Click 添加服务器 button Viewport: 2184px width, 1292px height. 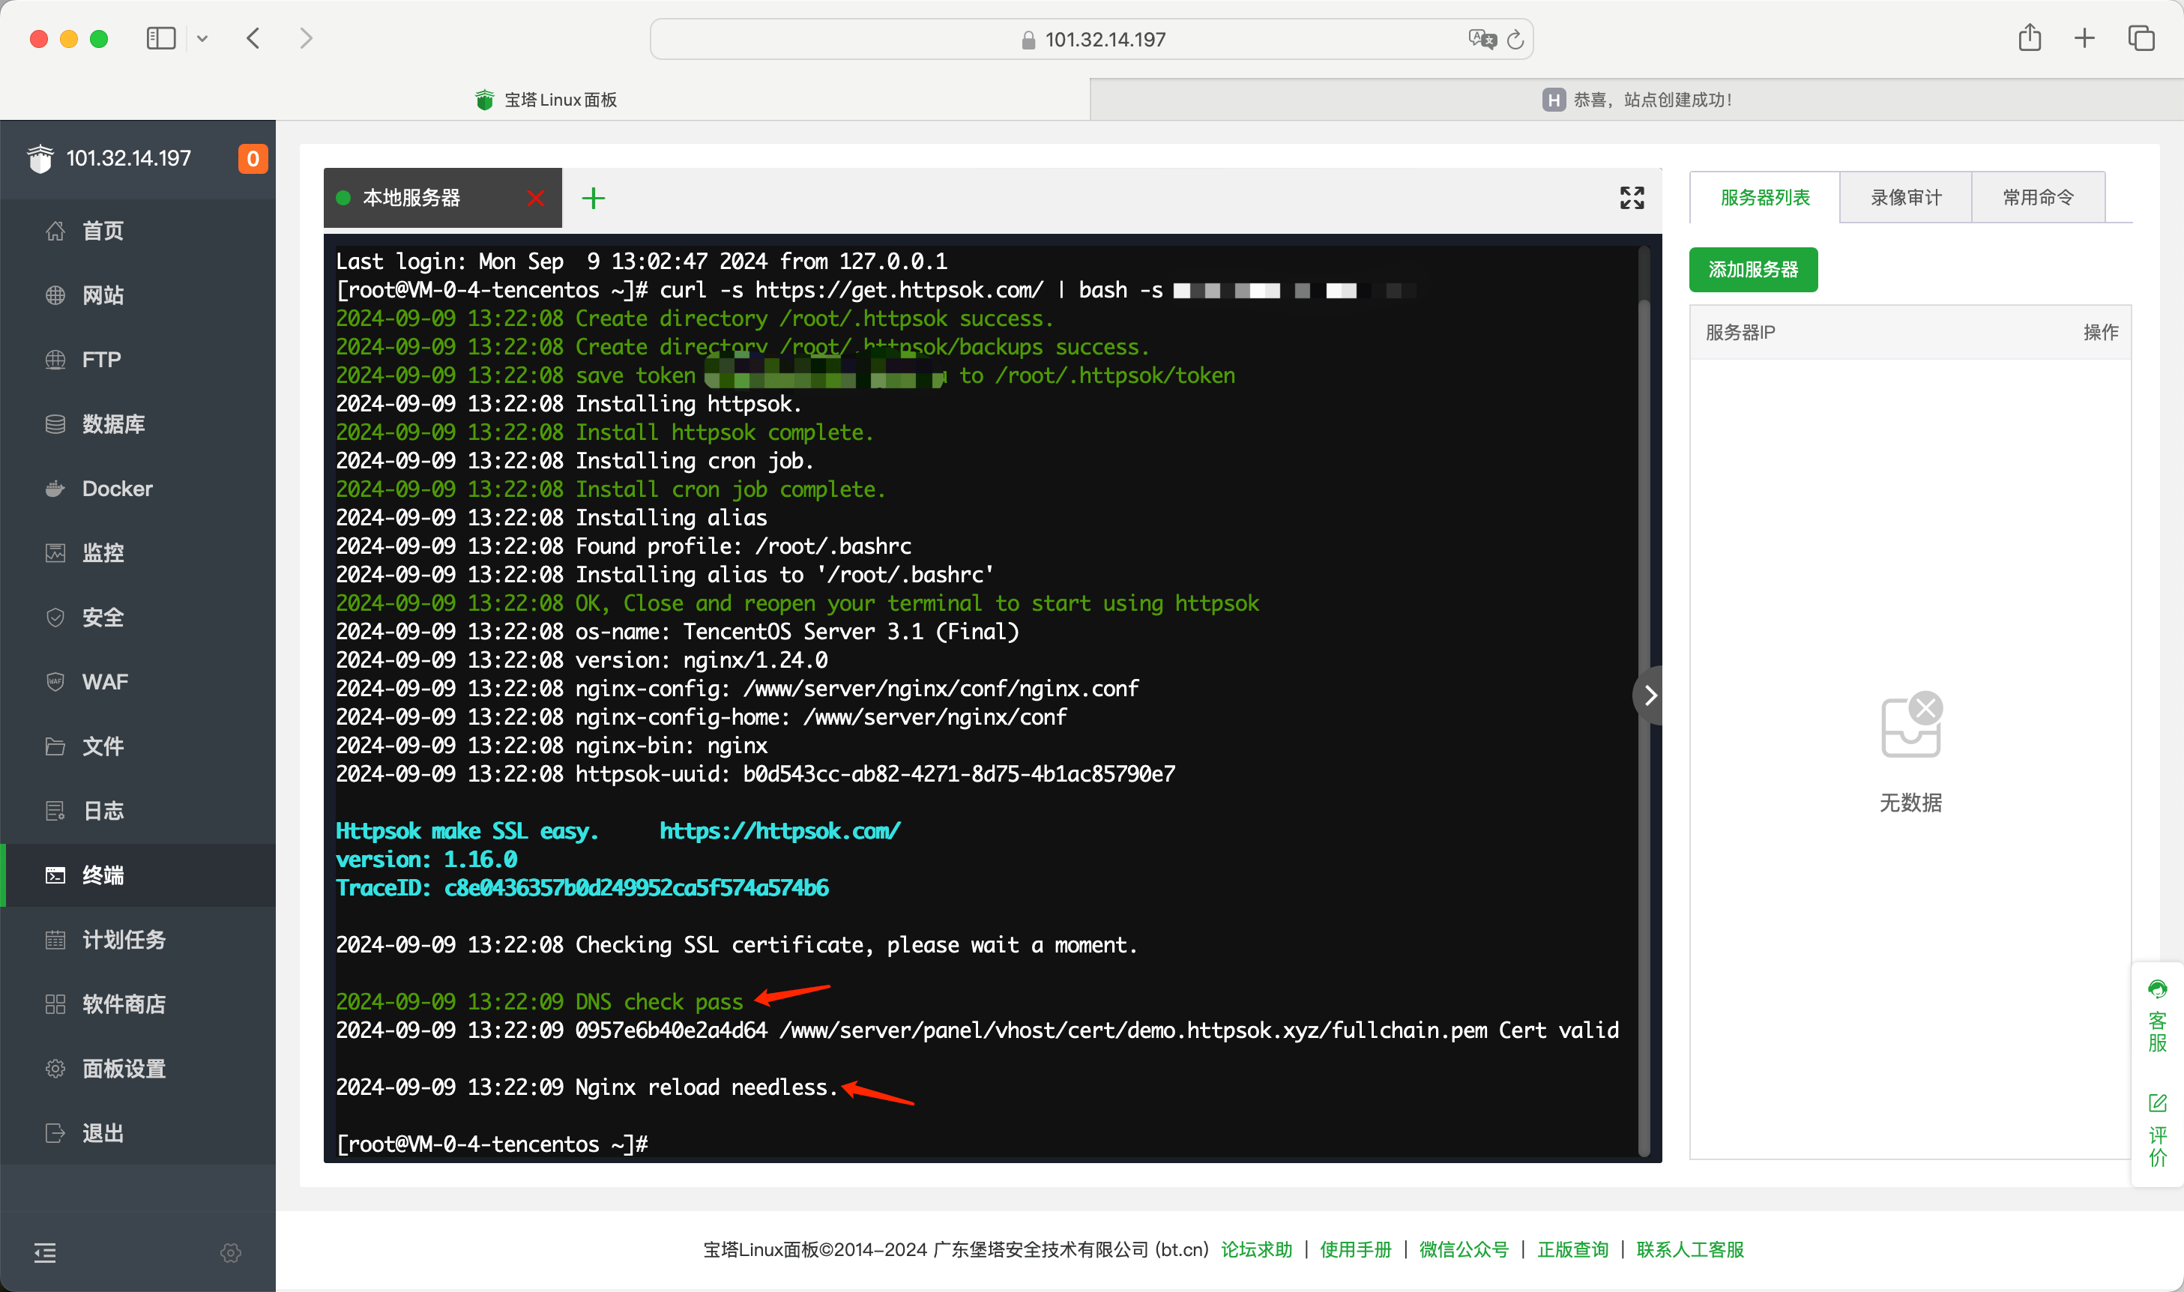(x=1752, y=270)
